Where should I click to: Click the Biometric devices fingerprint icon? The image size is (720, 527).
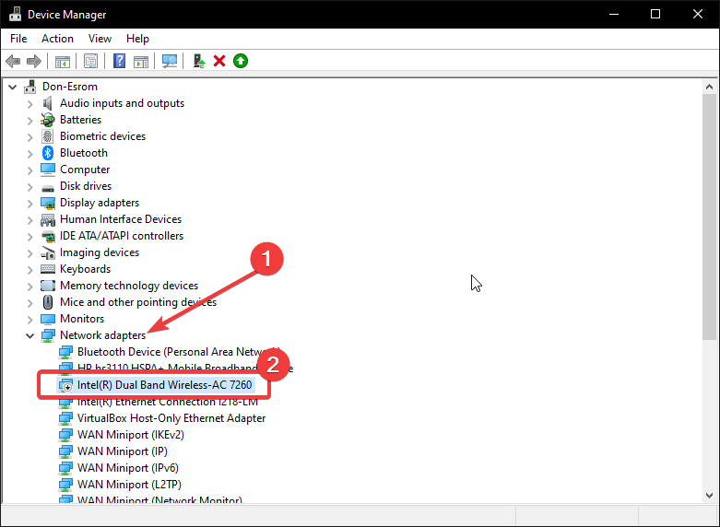(x=48, y=136)
